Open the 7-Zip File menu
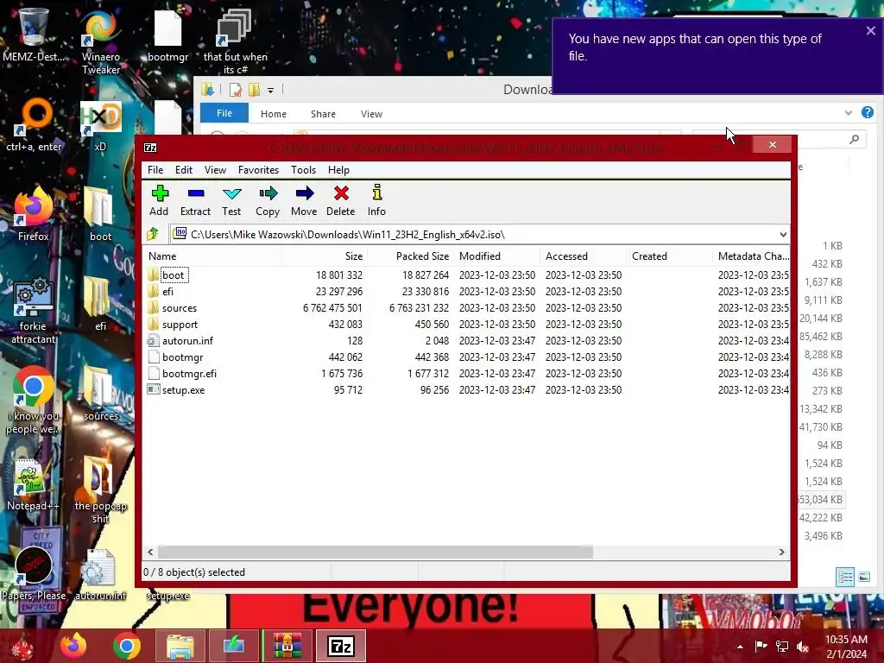This screenshot has height=663, width=884. [x=155, y=170]
